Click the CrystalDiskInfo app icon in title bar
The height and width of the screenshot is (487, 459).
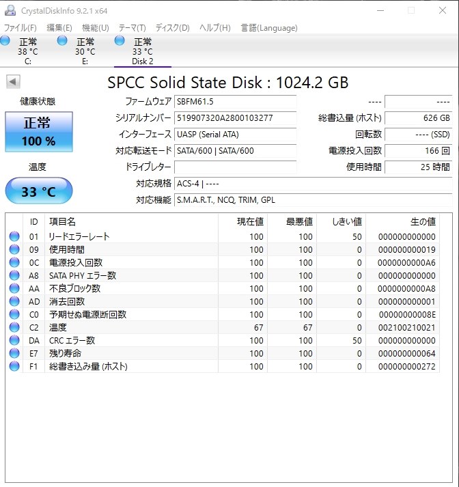pyautogui.click(x=10, y=10)
